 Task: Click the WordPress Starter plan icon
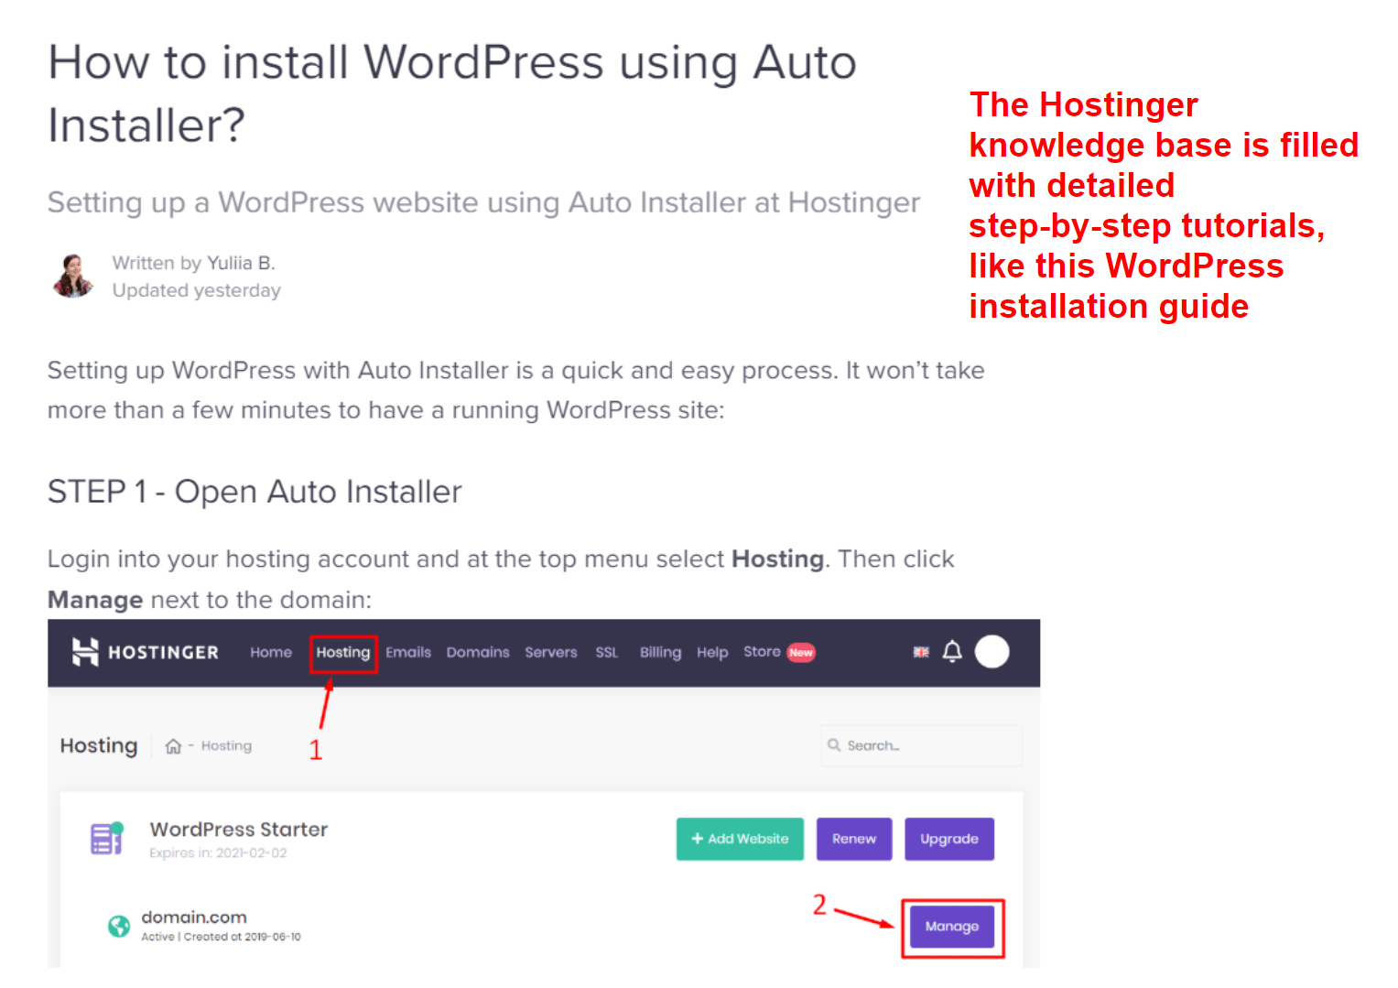tap(106, 838)
